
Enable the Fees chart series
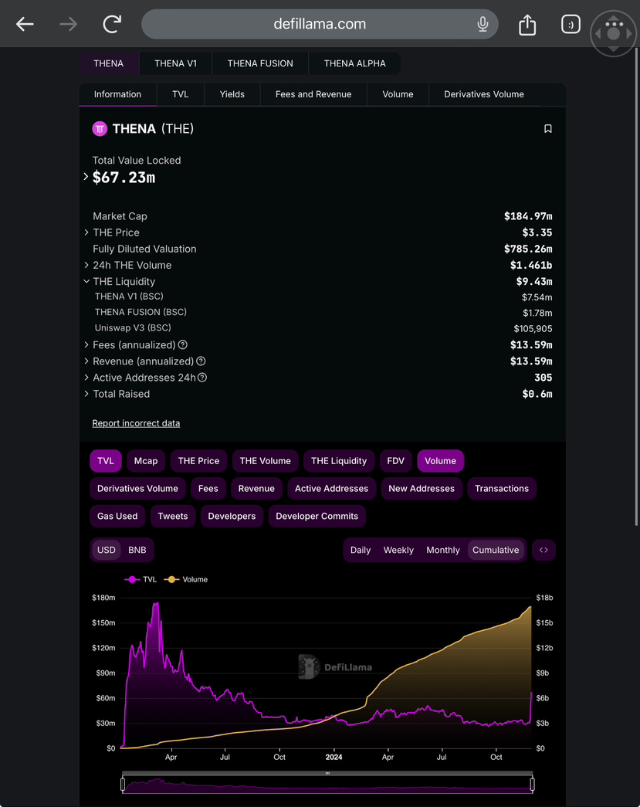[208, 489]
